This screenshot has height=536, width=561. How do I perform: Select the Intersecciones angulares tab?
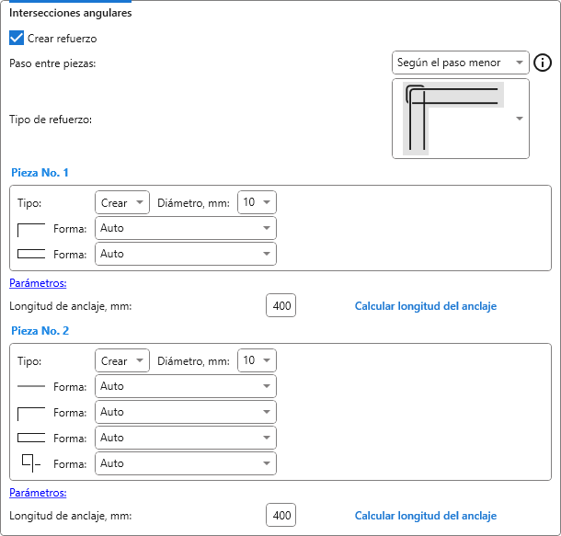click(x=70, y=13)
